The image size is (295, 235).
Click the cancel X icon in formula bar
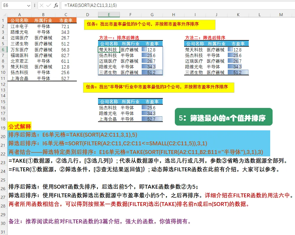(42, 5)
